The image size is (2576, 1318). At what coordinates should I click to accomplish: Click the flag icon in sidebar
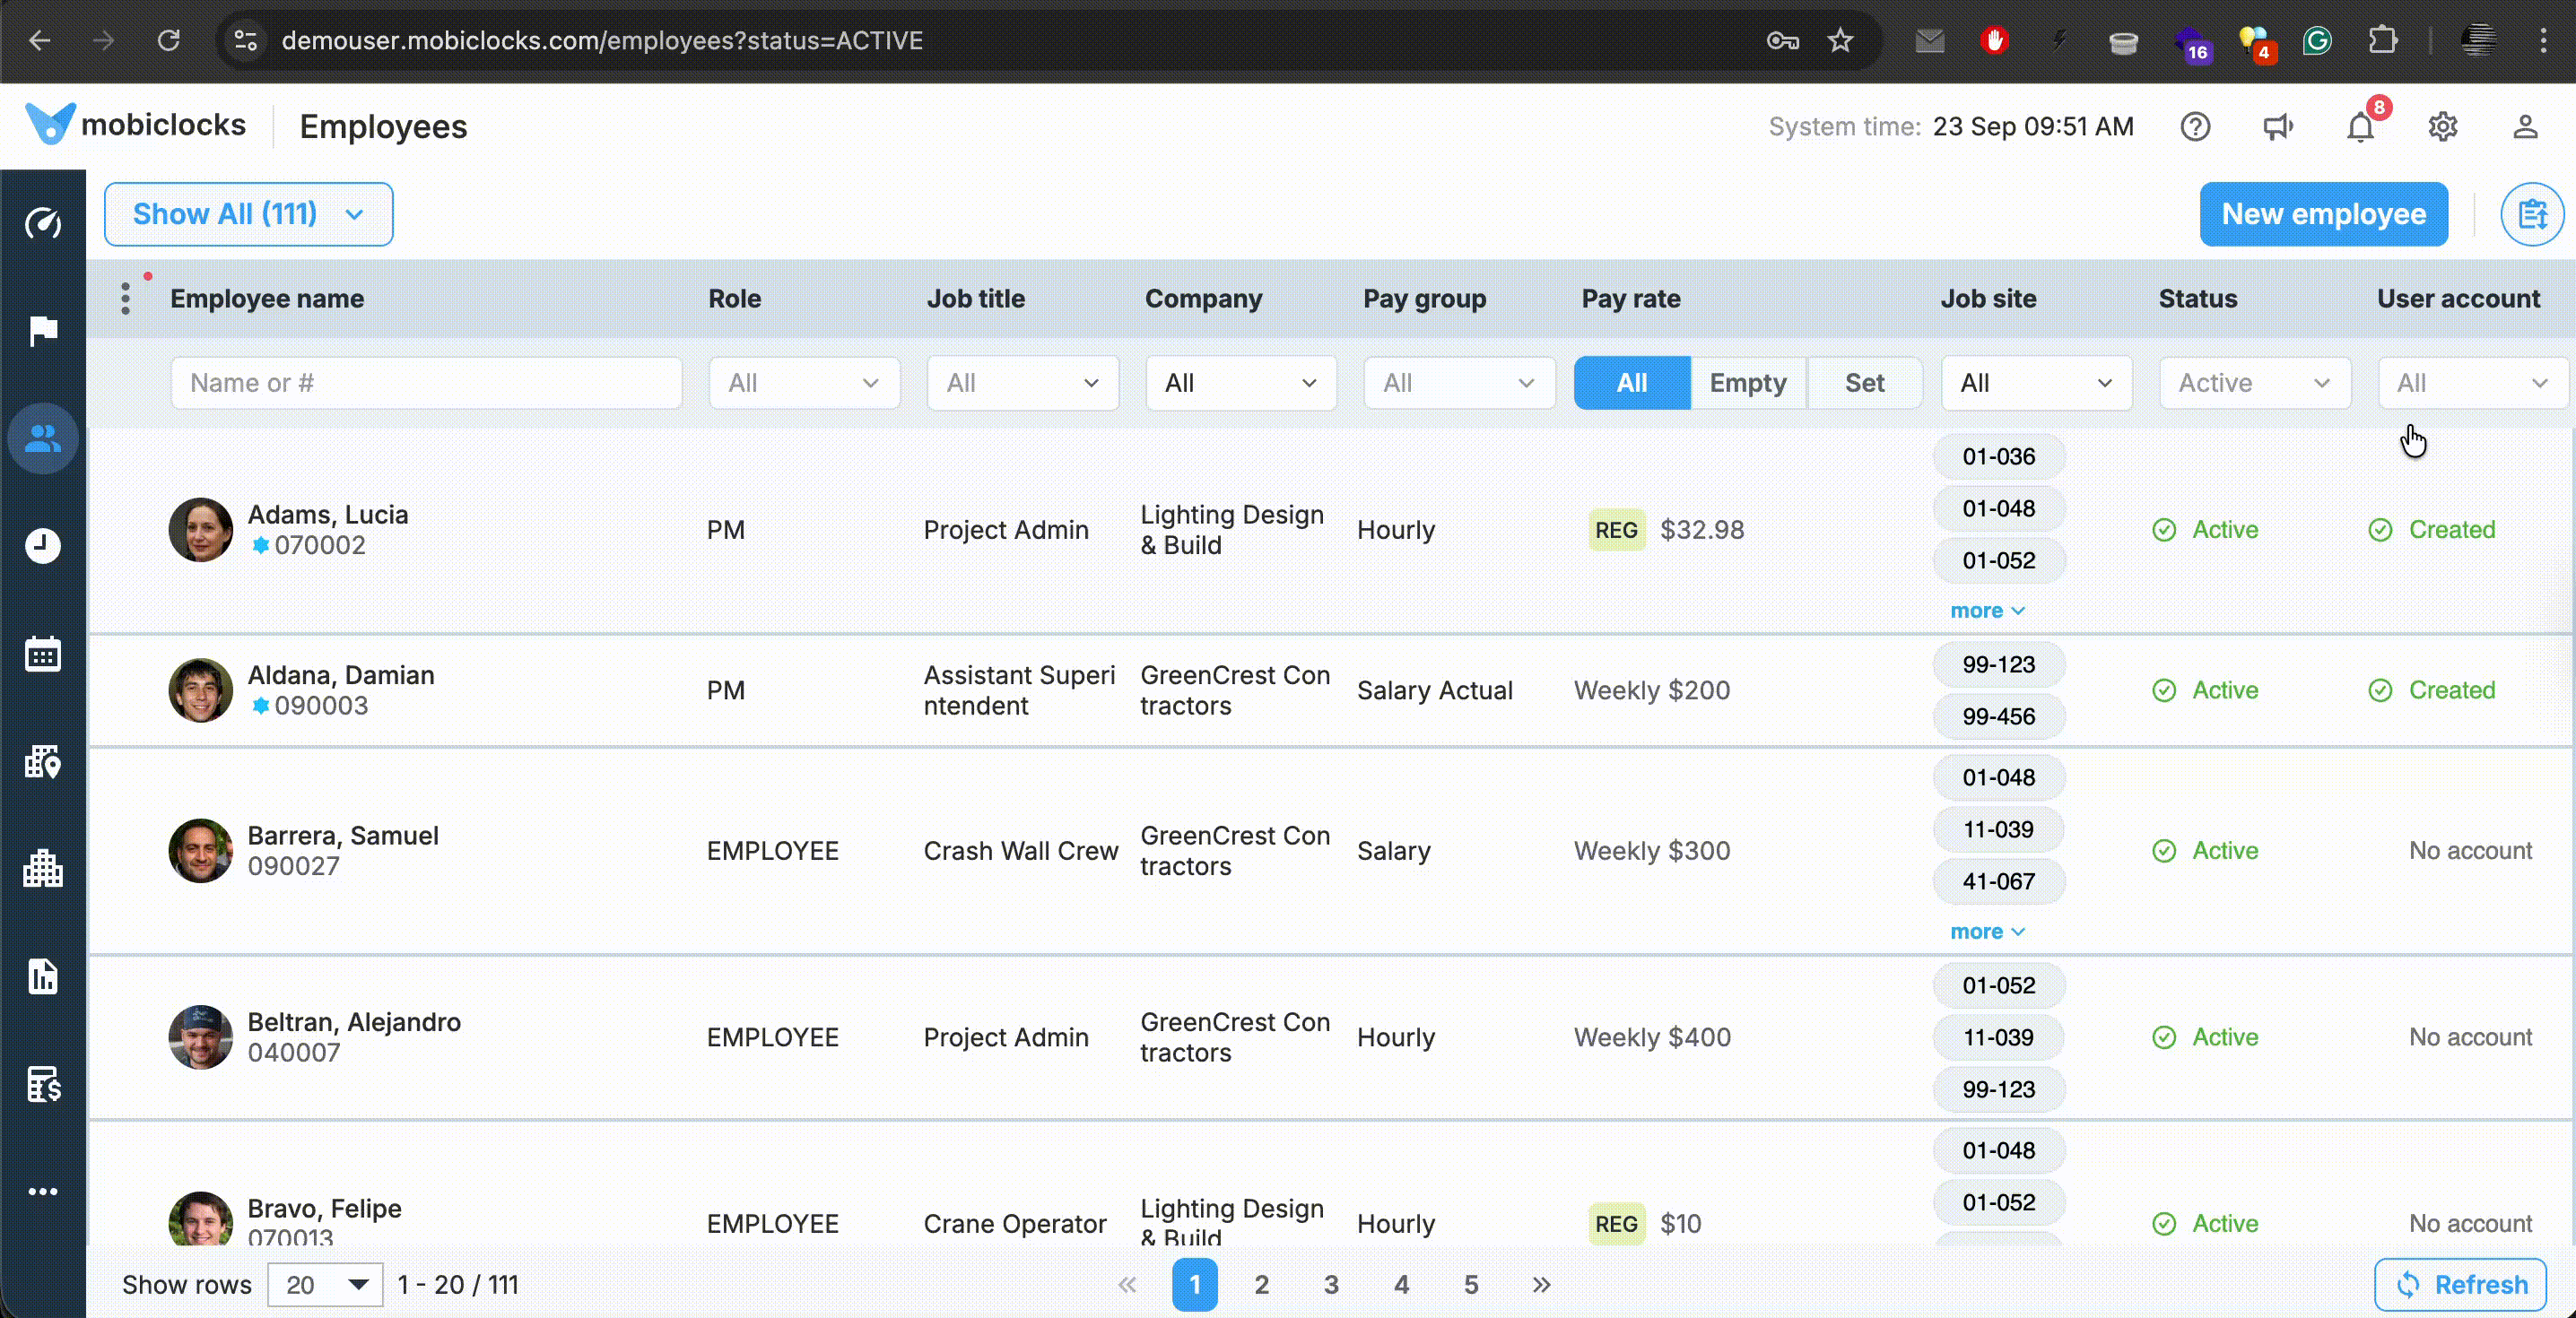43,330
